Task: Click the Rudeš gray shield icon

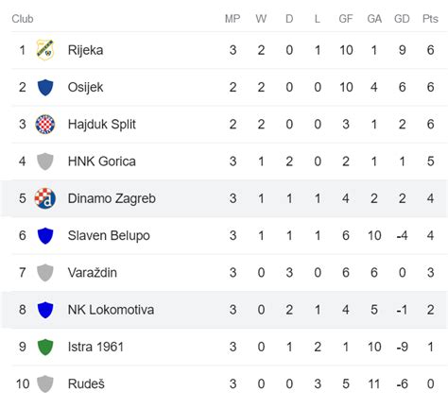Action: (45, 383)
